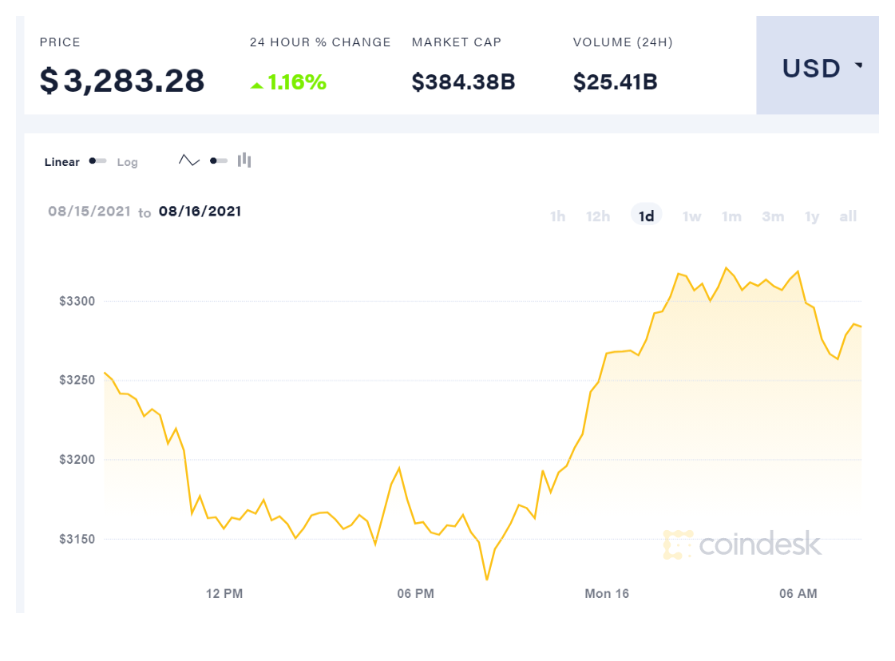Click the green 24-hour change arrow

[x=257, y=84]
